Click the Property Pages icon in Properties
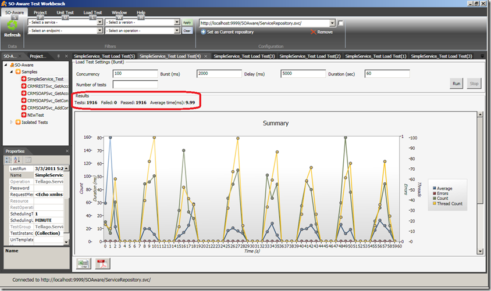 [28, 160]
